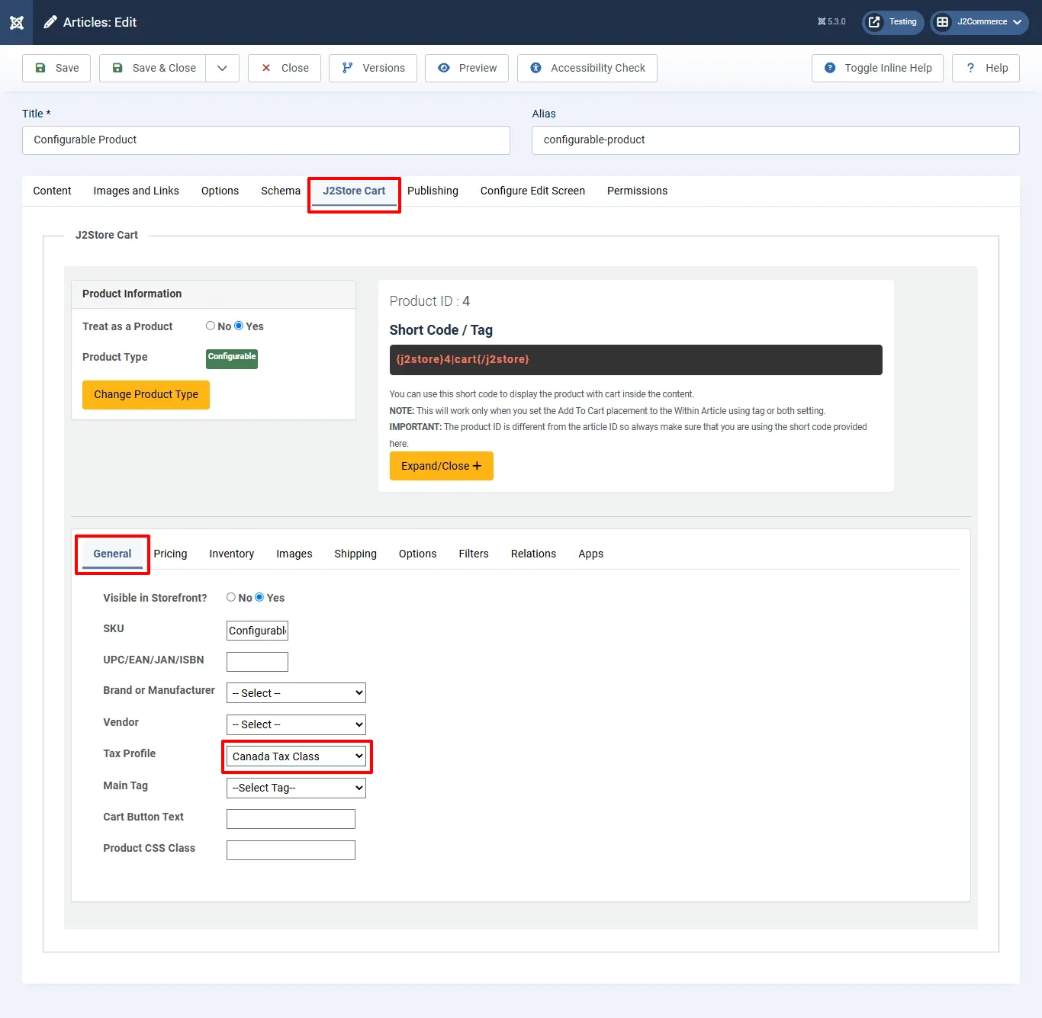Open the Main Tag dropdown

296,788
